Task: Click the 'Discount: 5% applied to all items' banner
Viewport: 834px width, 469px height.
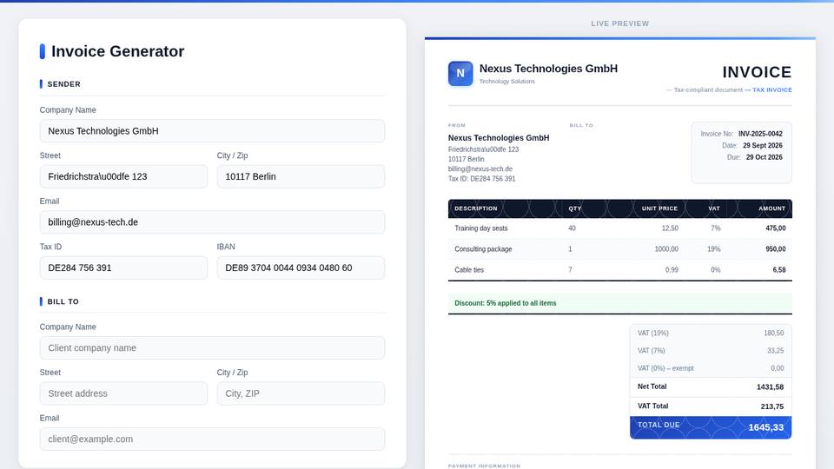Action: (x=619, y=303)
